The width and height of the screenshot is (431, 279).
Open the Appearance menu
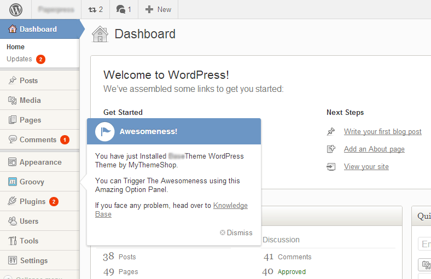(40, 162)
